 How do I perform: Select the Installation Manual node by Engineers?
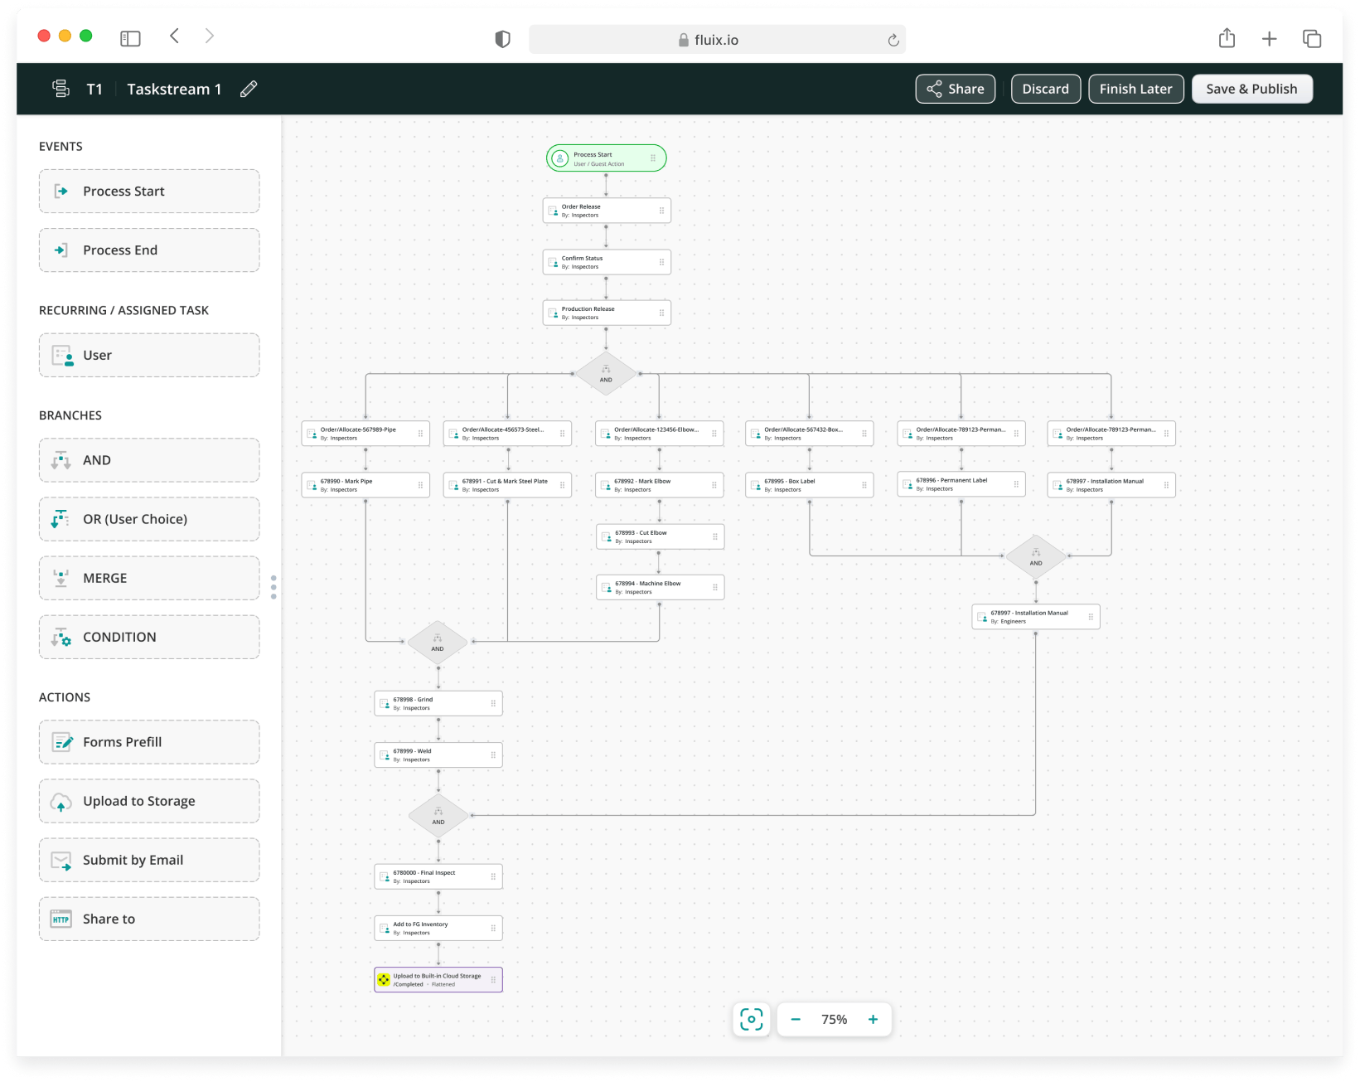click(1036, 617)
